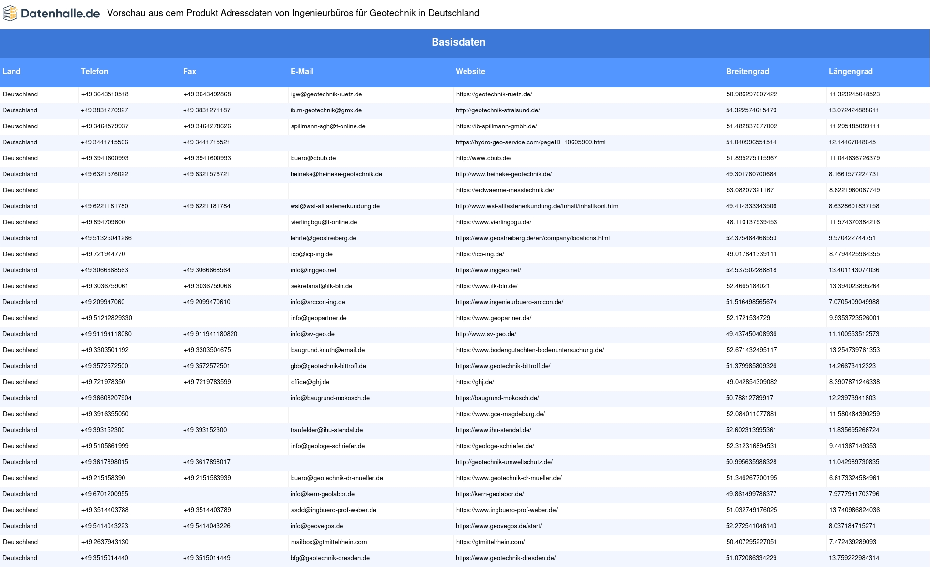Select email buero@cbub.de

click(313, 158)
